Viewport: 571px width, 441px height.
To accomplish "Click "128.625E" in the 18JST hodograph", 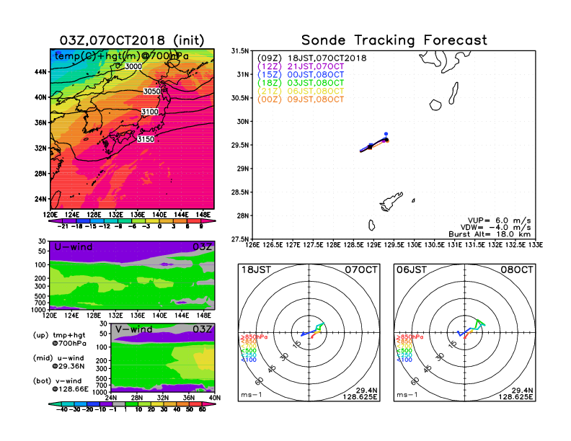I will [x=360, y=396].
